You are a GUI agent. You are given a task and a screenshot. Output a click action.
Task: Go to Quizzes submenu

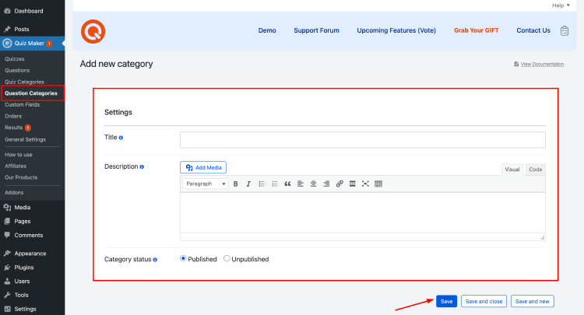[15, 59]
